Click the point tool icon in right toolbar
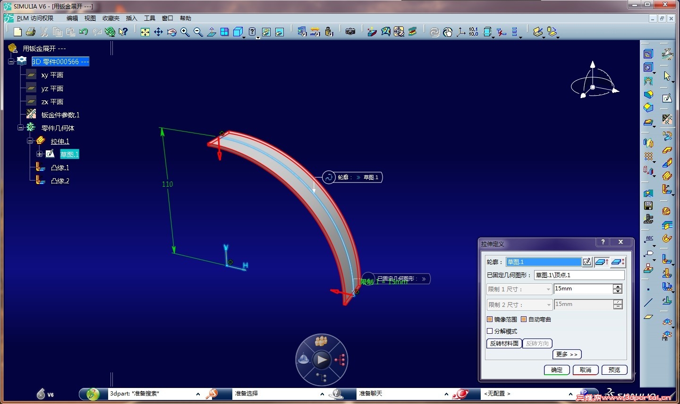Screen dimensions: 680x404 pyautogui.click(x=648, y=289)
